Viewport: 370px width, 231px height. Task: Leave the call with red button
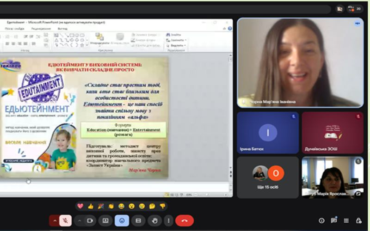[185, 221]
